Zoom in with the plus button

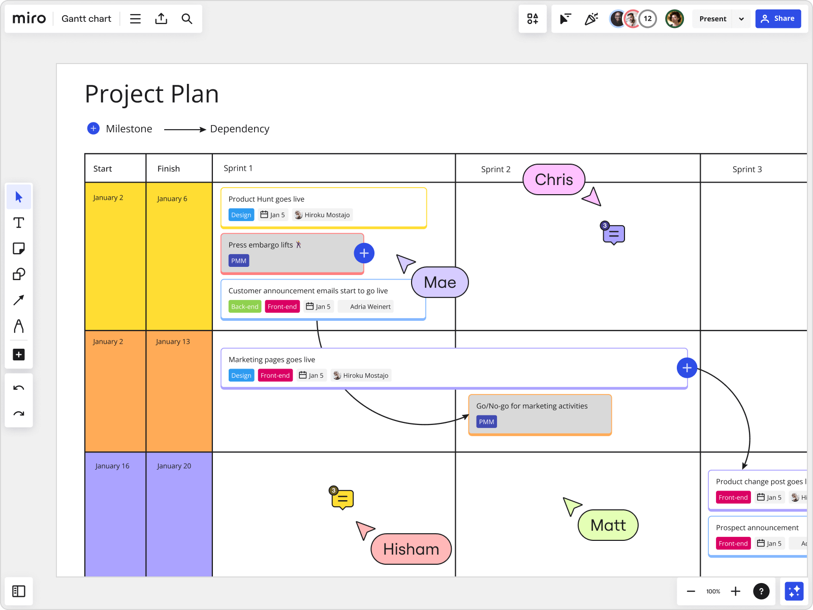click(735, 591)
